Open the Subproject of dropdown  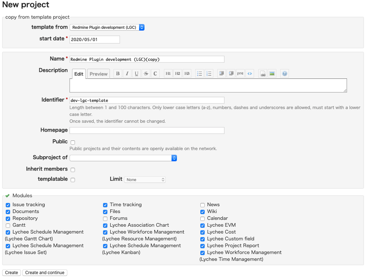click(123, 158)
